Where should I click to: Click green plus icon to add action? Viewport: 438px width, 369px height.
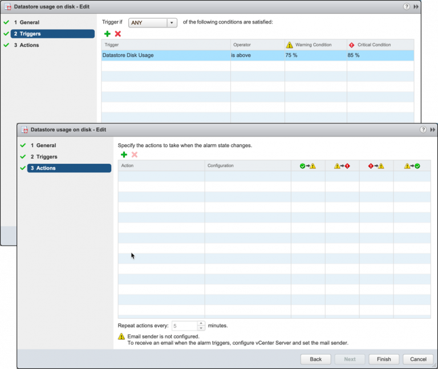tap(124, 155)
